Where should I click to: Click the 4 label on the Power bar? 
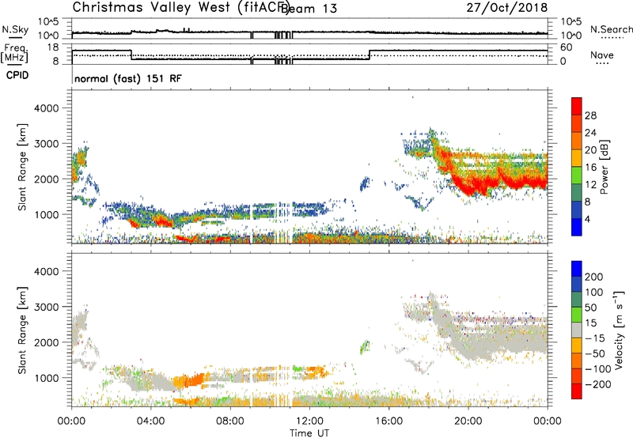(x=587, y=219)
